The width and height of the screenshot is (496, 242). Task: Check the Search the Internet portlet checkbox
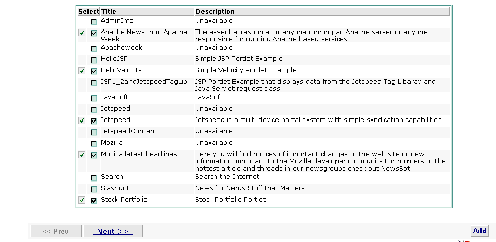[x=94, y=178]
